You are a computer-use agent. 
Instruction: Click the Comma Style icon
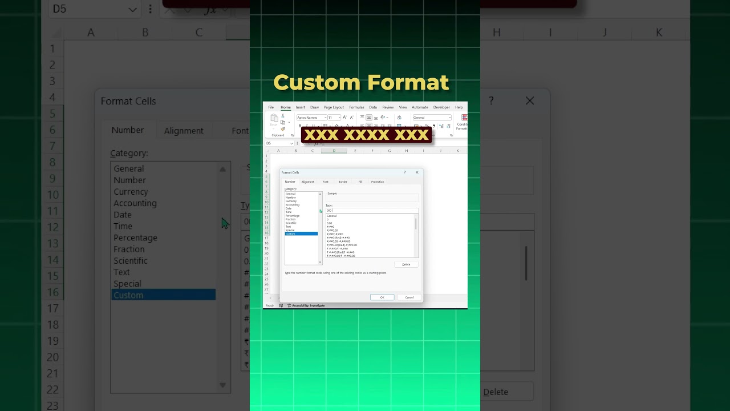tap(433, 126)
